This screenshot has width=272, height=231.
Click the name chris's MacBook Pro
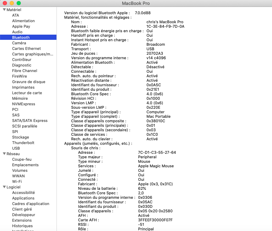tap(165, 22)
